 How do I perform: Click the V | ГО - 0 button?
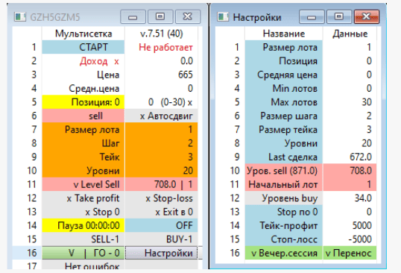coord(83,253)
